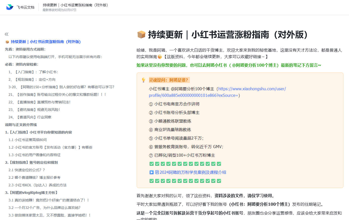Click the lightbulb icon in callout box
Screen dimensions: 349x220
pyautogui.click(x=143, y=80)
